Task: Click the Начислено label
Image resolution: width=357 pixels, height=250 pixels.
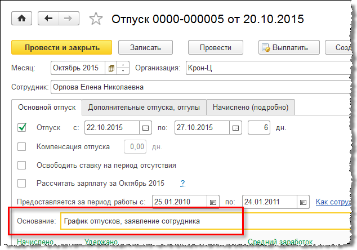Action: 35,242
